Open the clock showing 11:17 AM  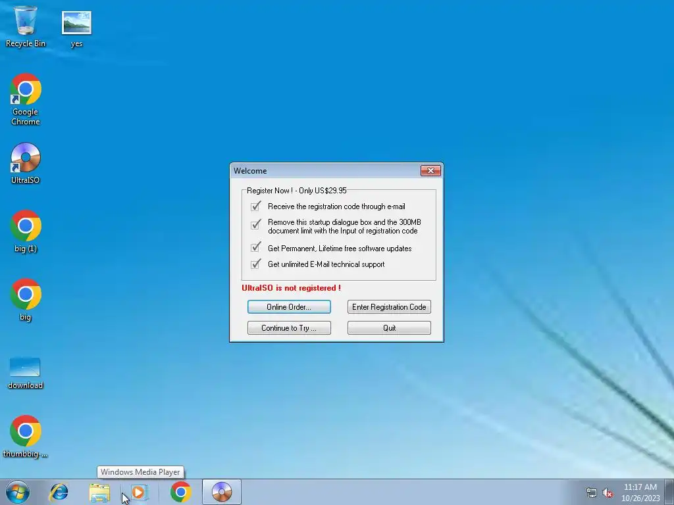(640, 493)
